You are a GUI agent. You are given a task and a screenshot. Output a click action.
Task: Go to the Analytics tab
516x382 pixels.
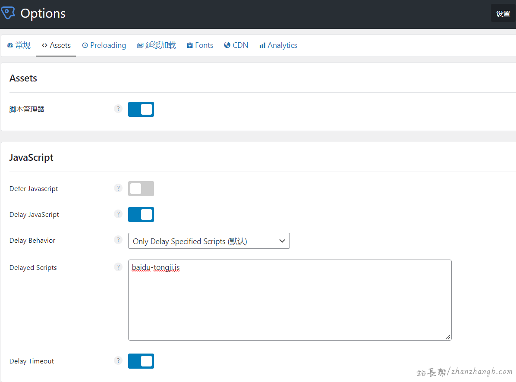tap(278, 45)
